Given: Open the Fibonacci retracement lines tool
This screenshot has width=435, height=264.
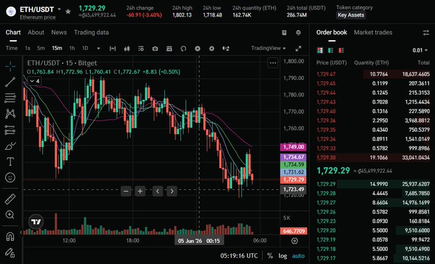Looking at the screenshot, I should (10, 98).
